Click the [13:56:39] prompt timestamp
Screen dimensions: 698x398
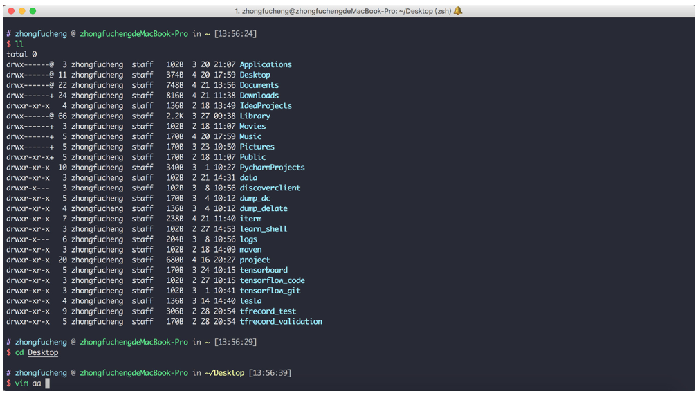(270, 373)
